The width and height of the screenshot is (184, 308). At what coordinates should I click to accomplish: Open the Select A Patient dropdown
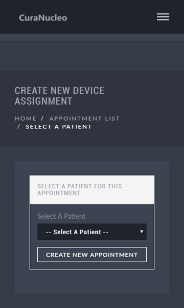click(92, 232)
